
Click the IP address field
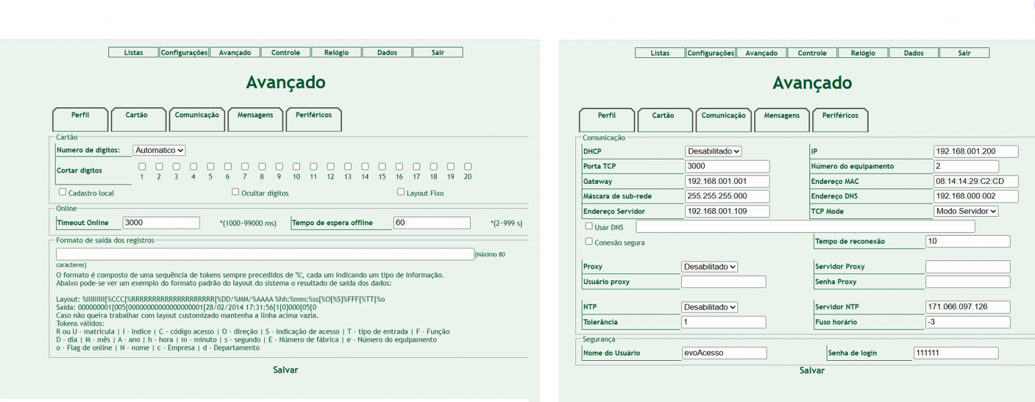976,151
